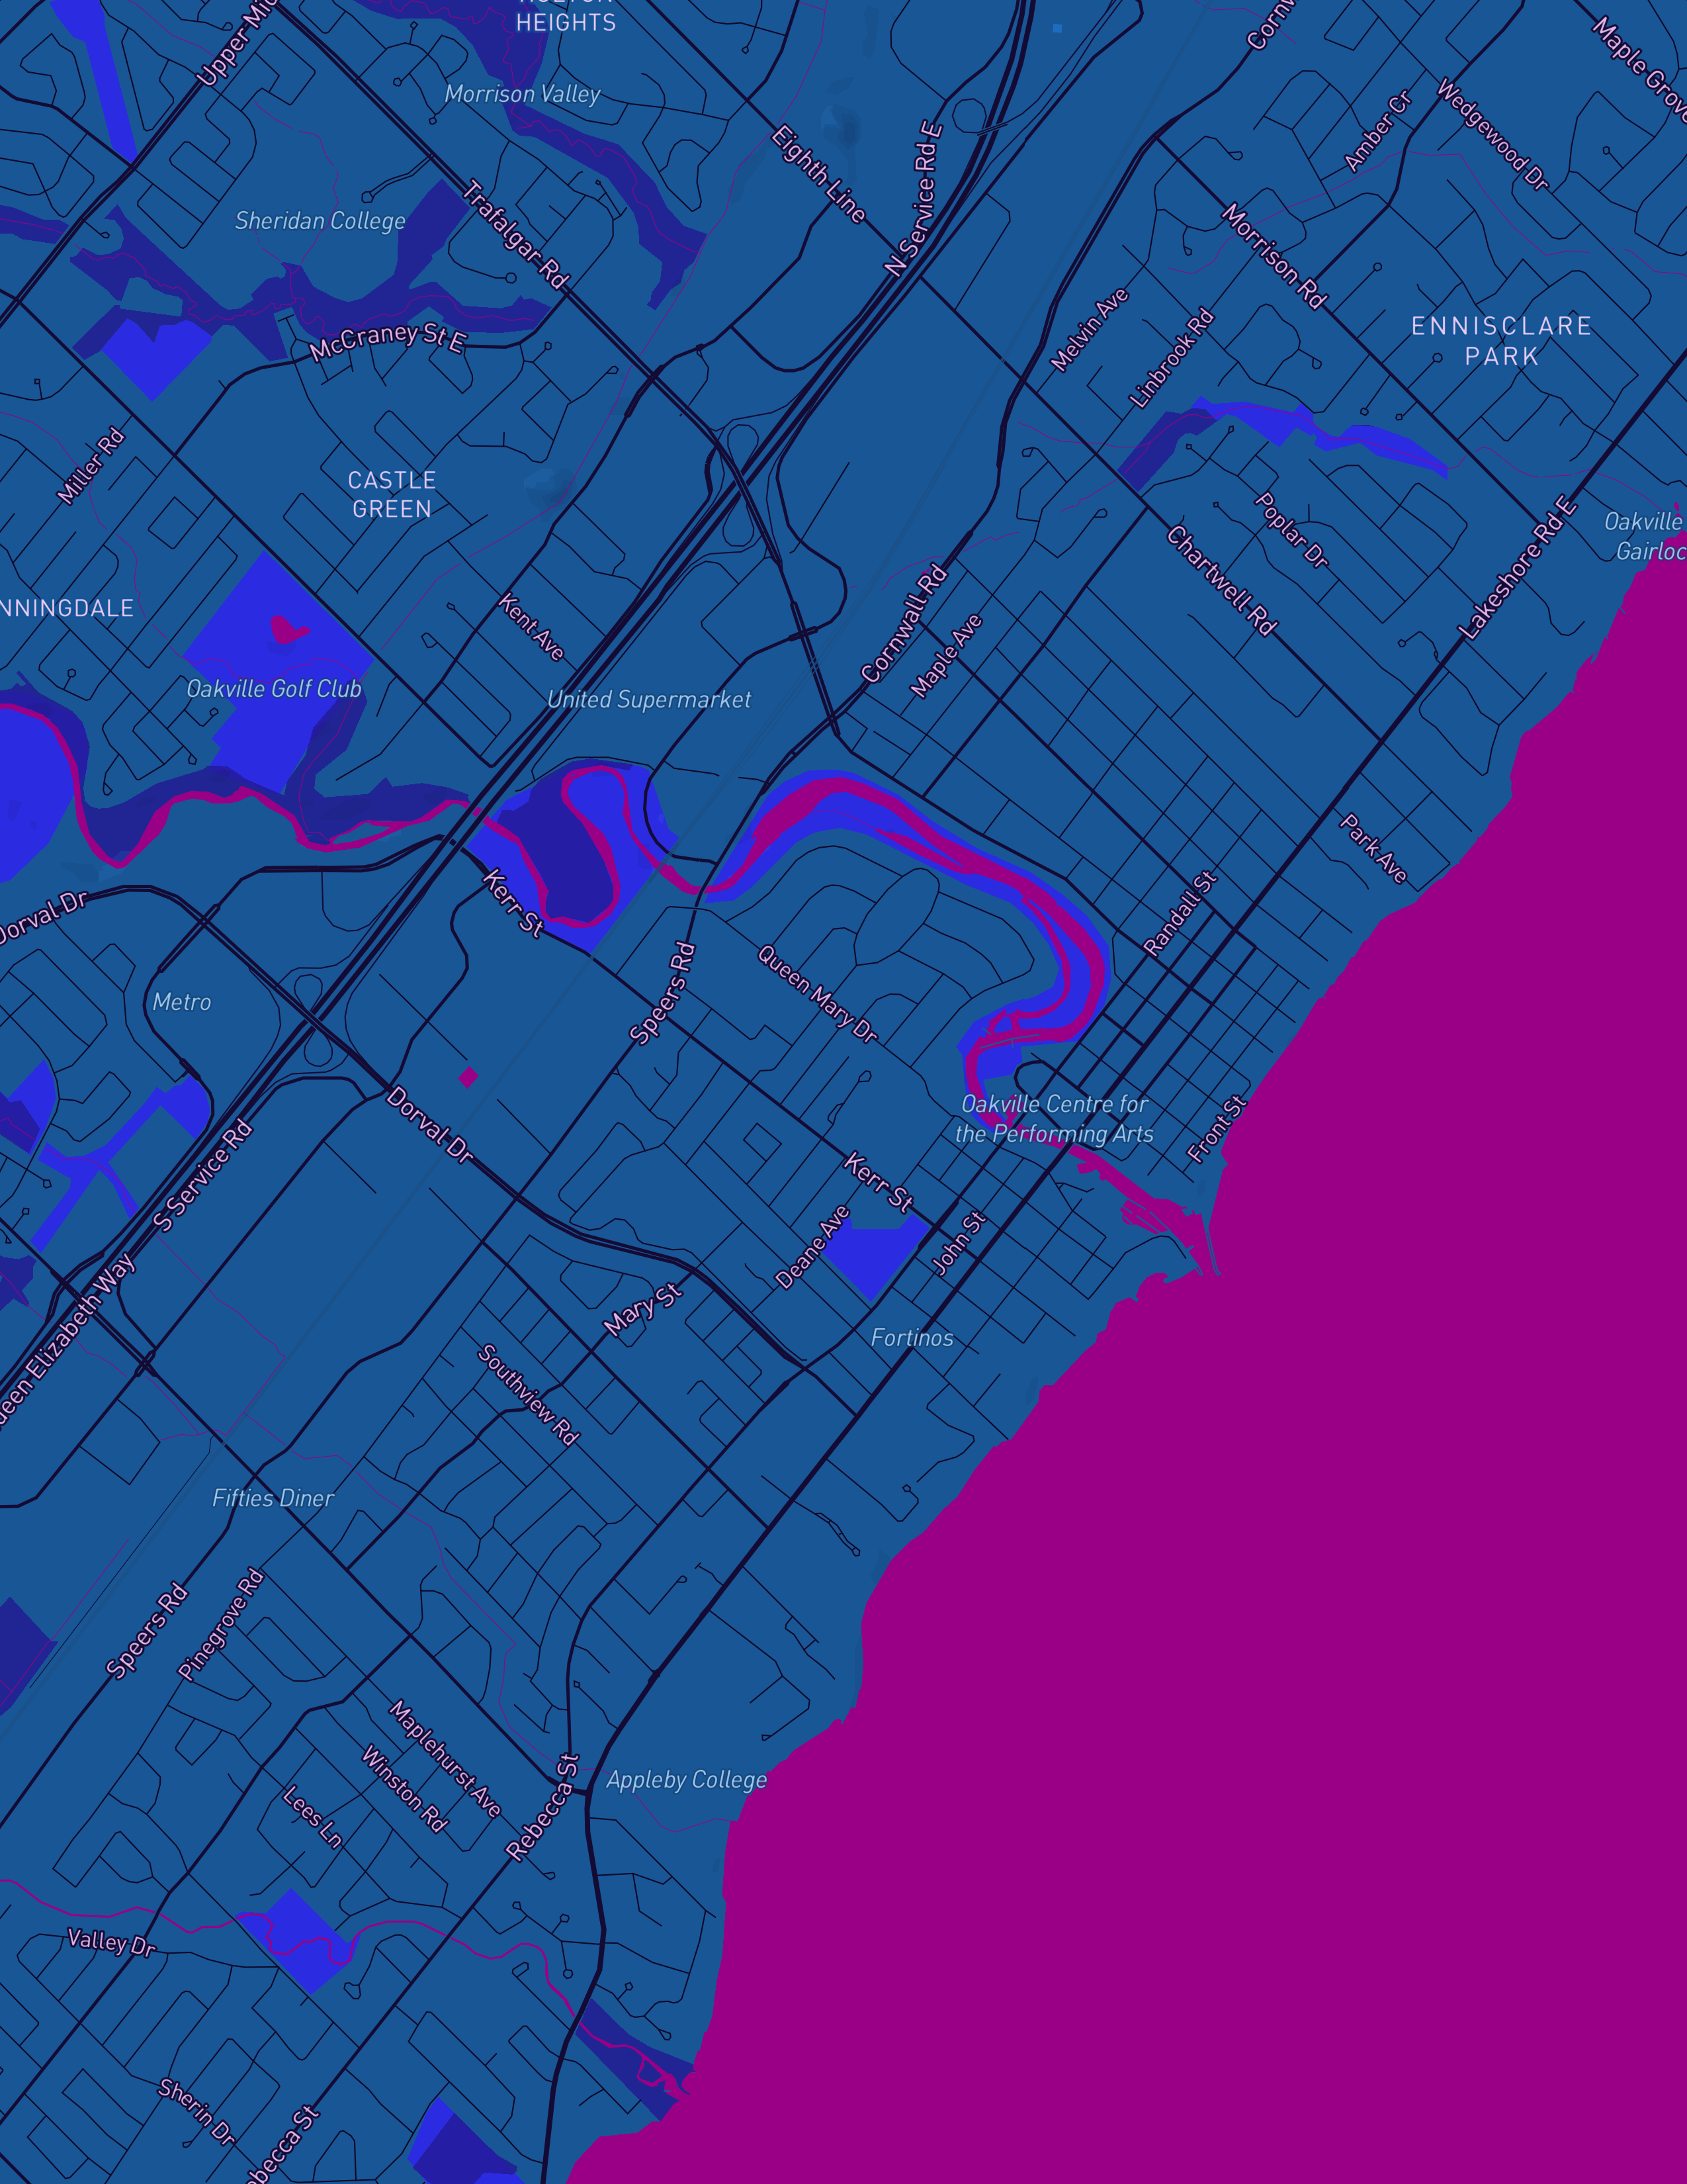
Task: Click the Castle Green neighbourhood label
Action: [392, 495]
